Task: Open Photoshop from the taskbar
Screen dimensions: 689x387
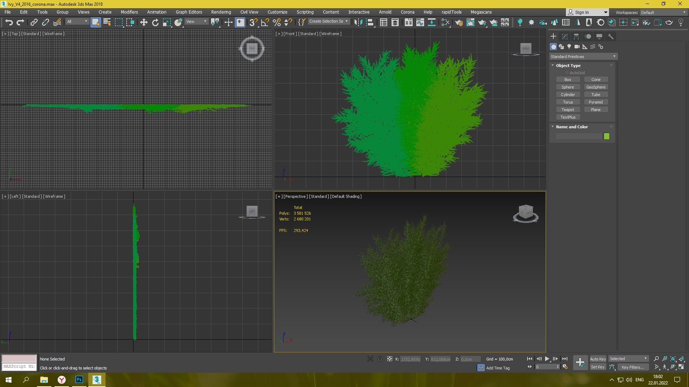Action: click(79, 379)
